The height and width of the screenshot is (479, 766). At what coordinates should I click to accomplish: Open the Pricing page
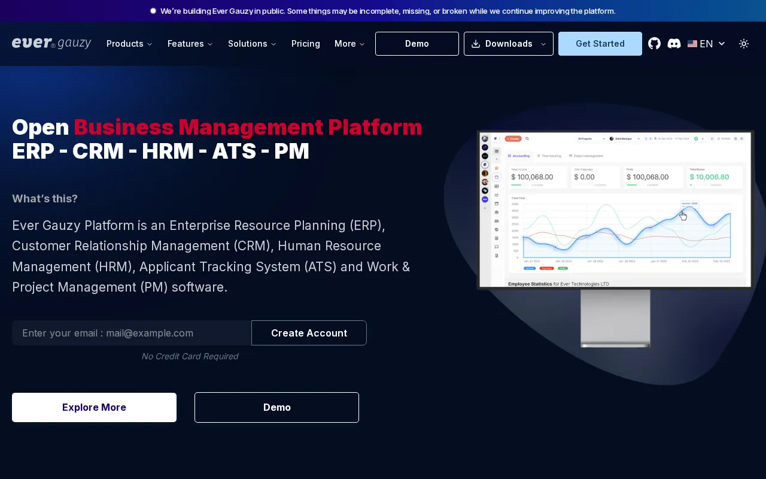click(306, 44)
